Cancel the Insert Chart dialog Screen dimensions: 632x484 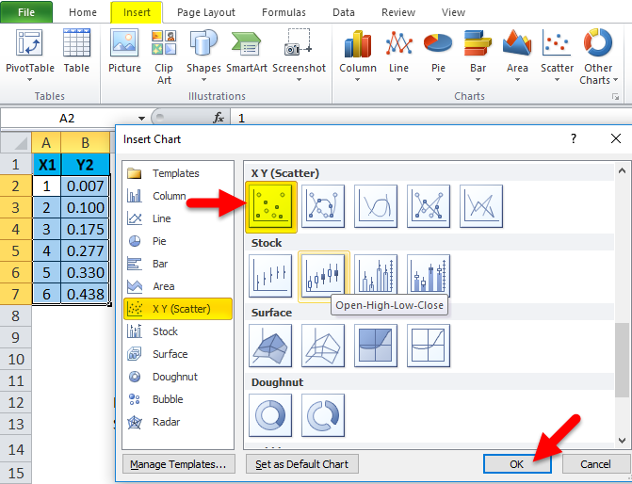(595, 464)
